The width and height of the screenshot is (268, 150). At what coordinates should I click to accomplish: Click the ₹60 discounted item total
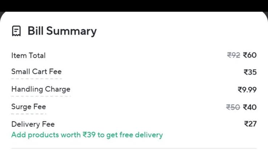pos(250,55)
